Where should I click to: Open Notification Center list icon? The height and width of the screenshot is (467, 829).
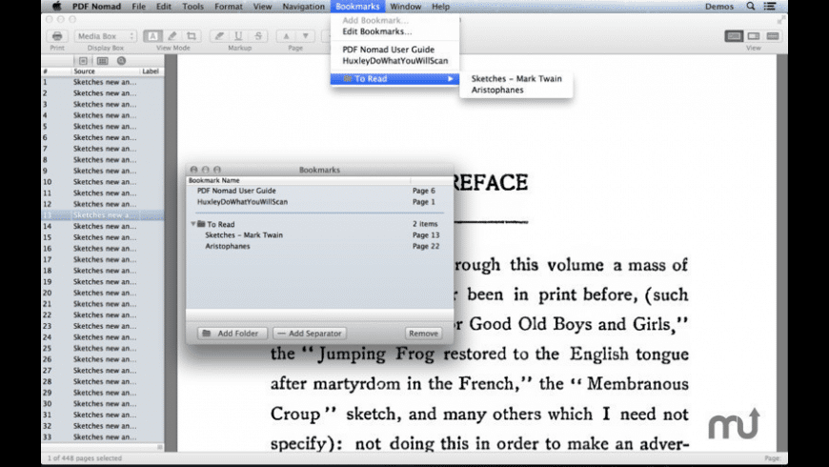770,7
